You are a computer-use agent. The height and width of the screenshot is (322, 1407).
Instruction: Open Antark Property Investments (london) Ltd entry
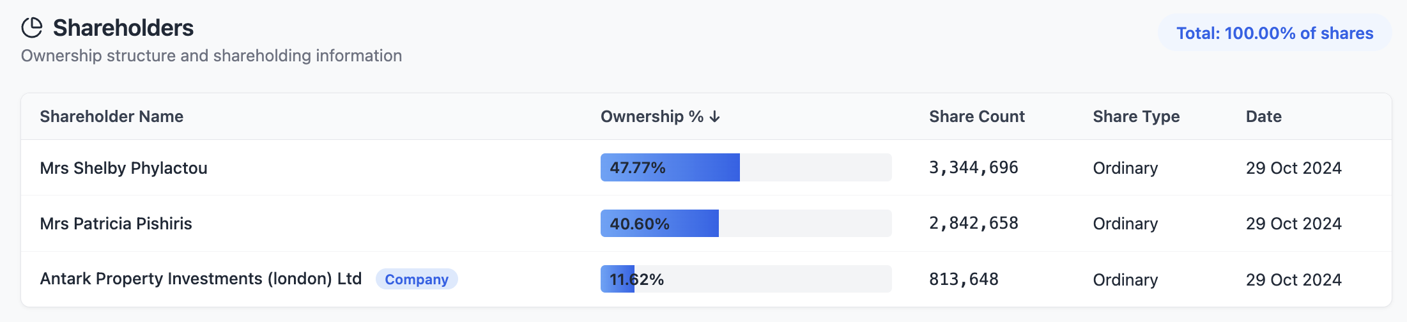(201, 279)
